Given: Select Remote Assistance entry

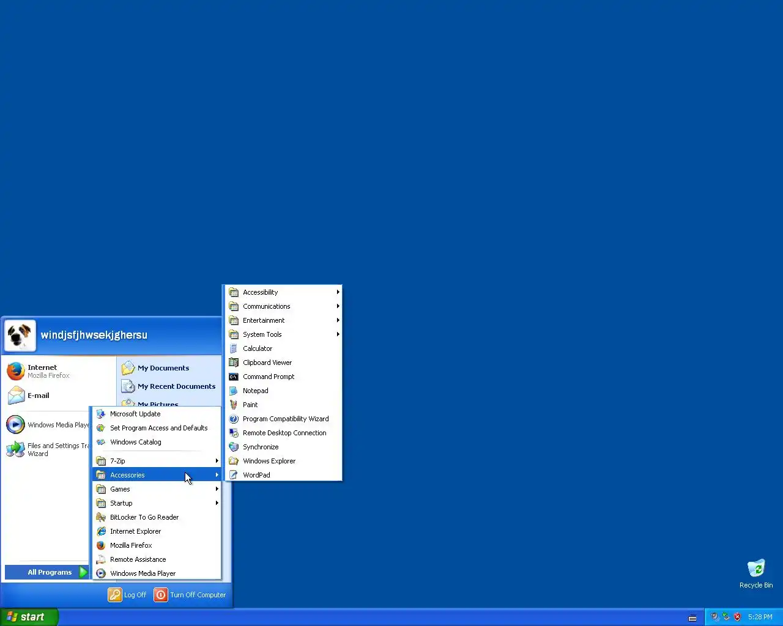Looking at the screenshot, I should point(157,559).
